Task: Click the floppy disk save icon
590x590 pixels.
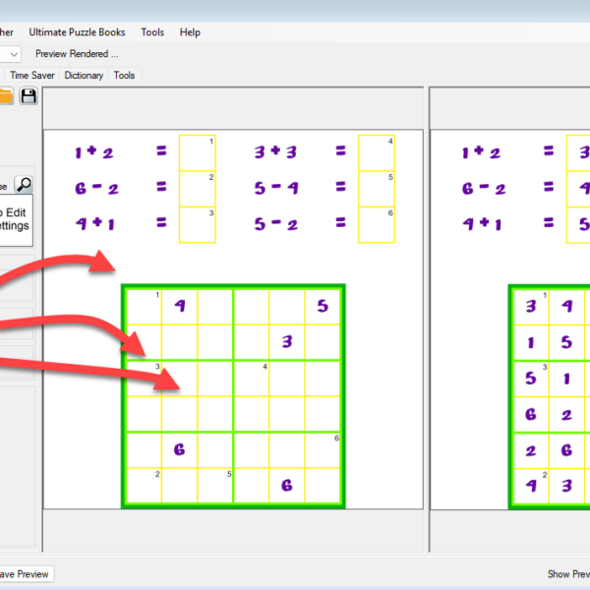Action: (29, 95)
